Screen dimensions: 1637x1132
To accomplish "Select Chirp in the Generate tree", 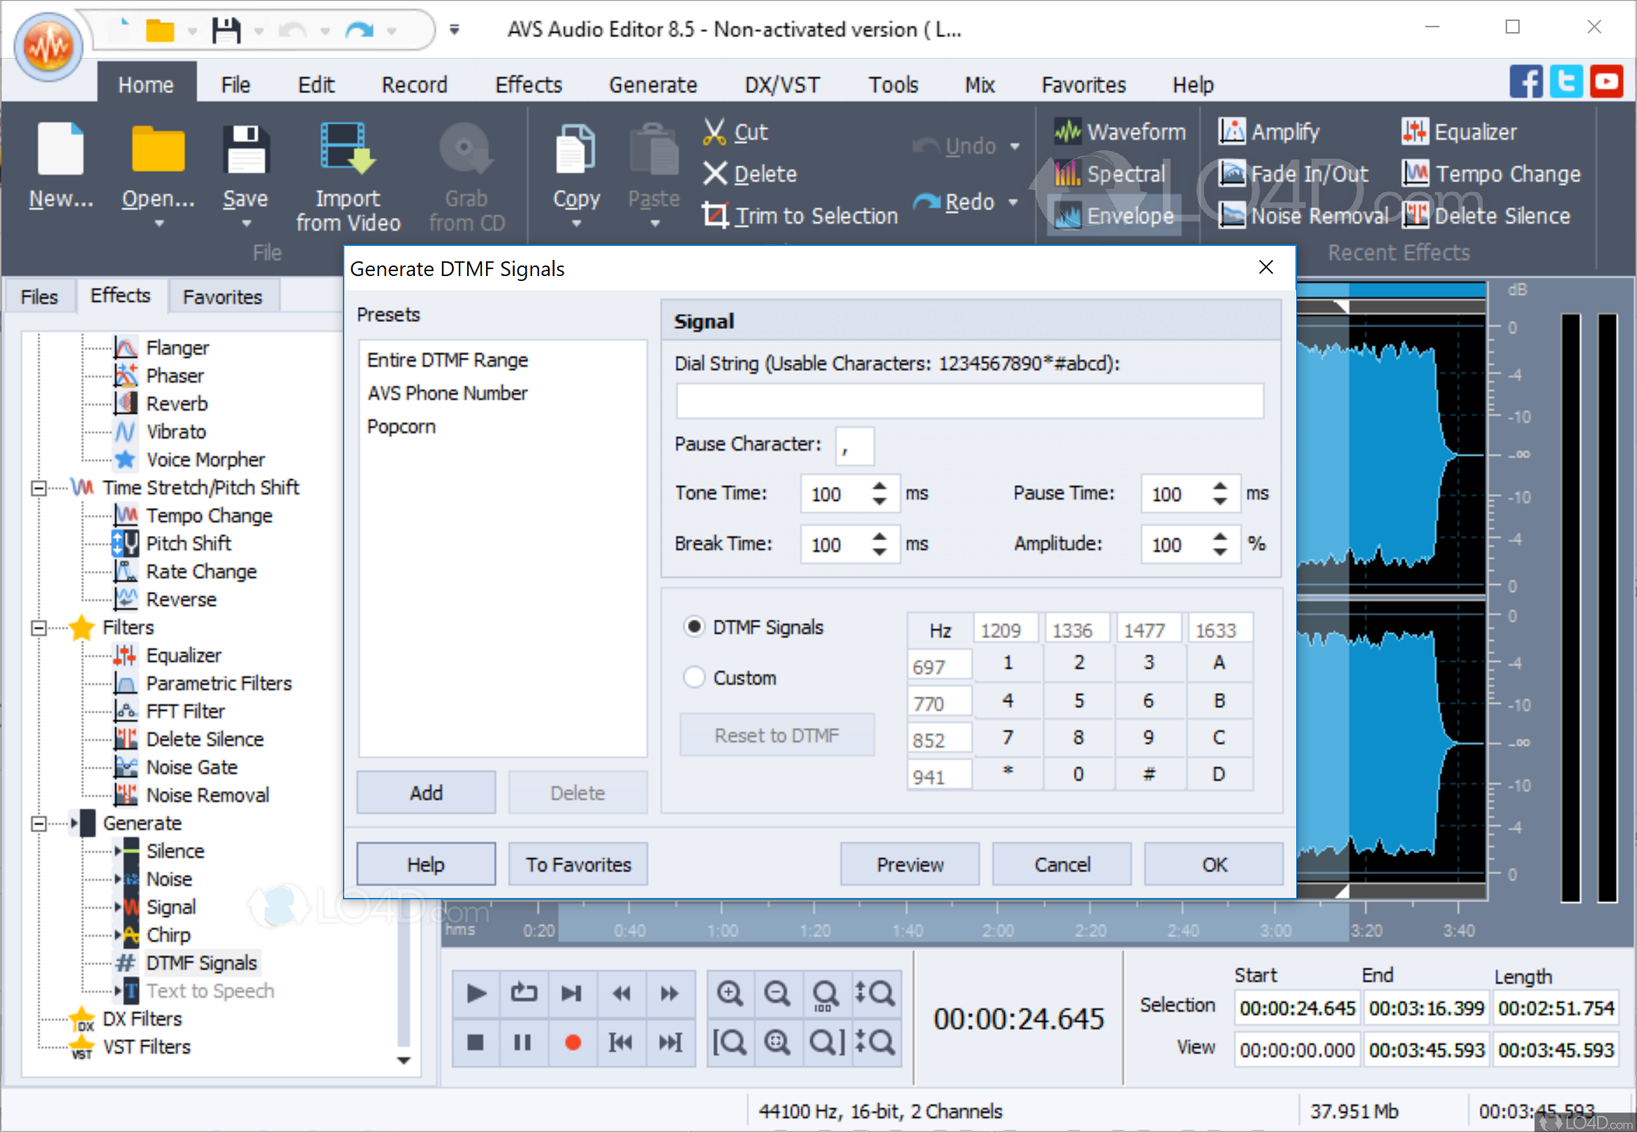I will [x=169, y=935].
